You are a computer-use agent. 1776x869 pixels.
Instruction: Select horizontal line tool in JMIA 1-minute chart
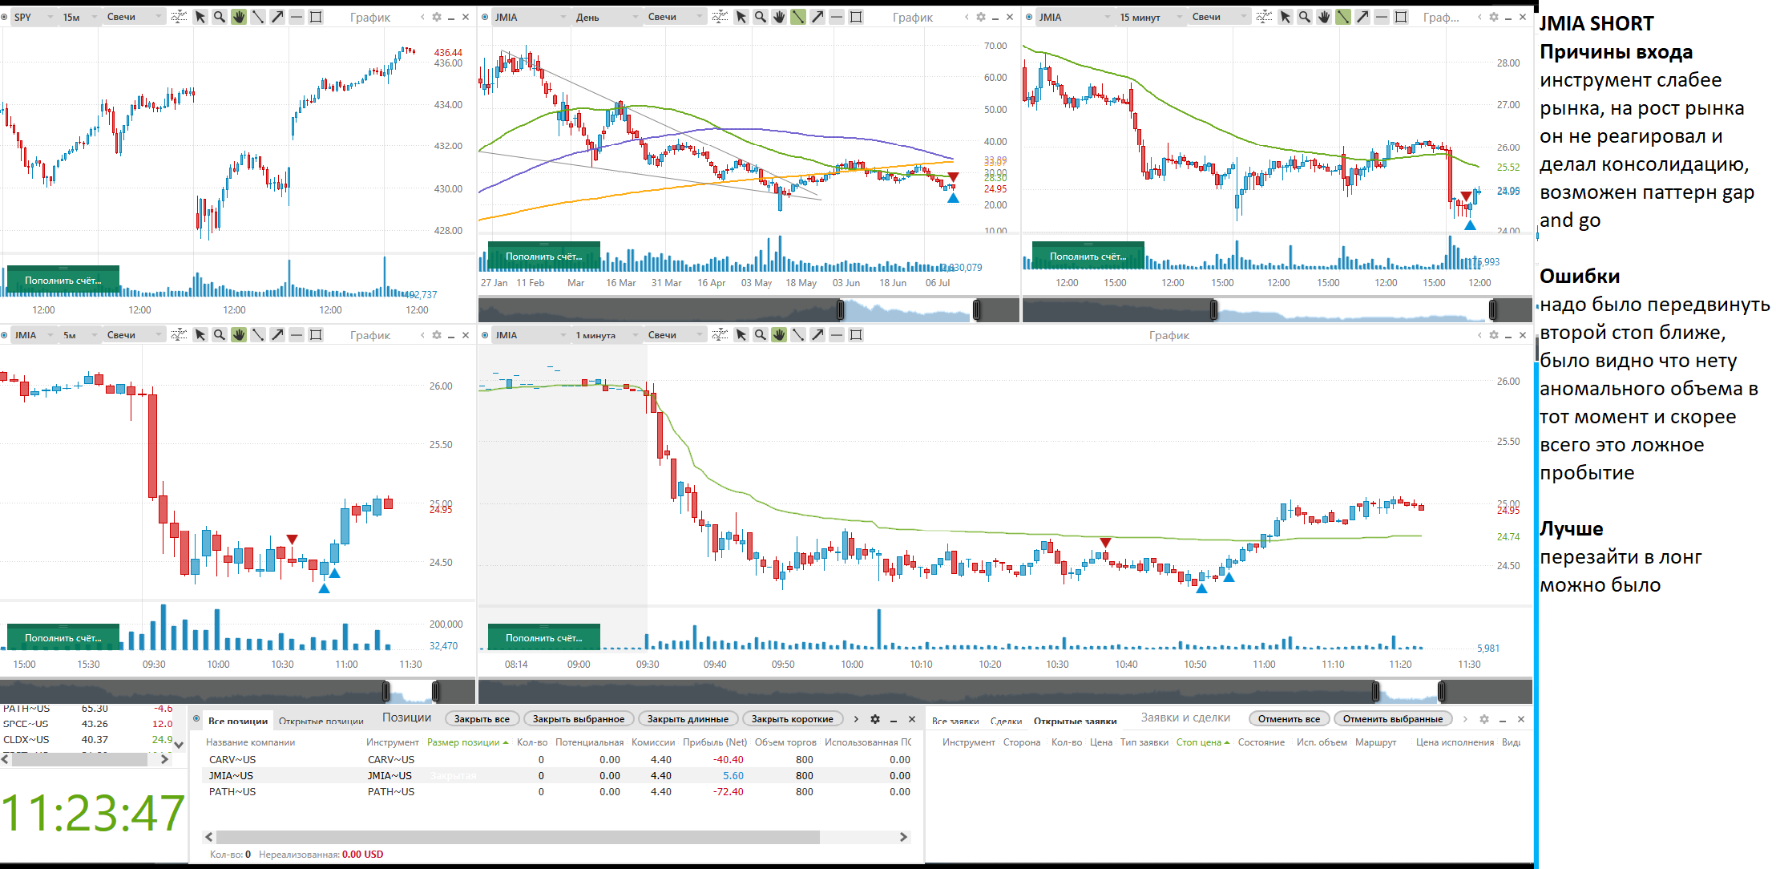click(837, 335)
